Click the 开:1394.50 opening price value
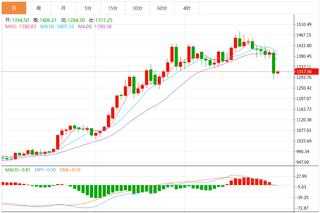This screenshot has width=320, height=213. click(17, 20)
